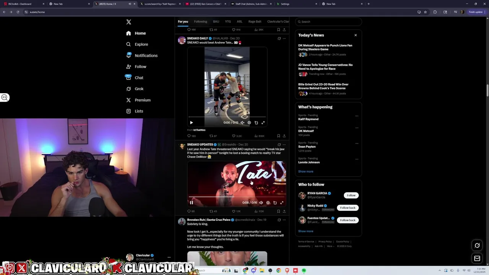Ask Grok about the Brendan Ruh post

279,220
